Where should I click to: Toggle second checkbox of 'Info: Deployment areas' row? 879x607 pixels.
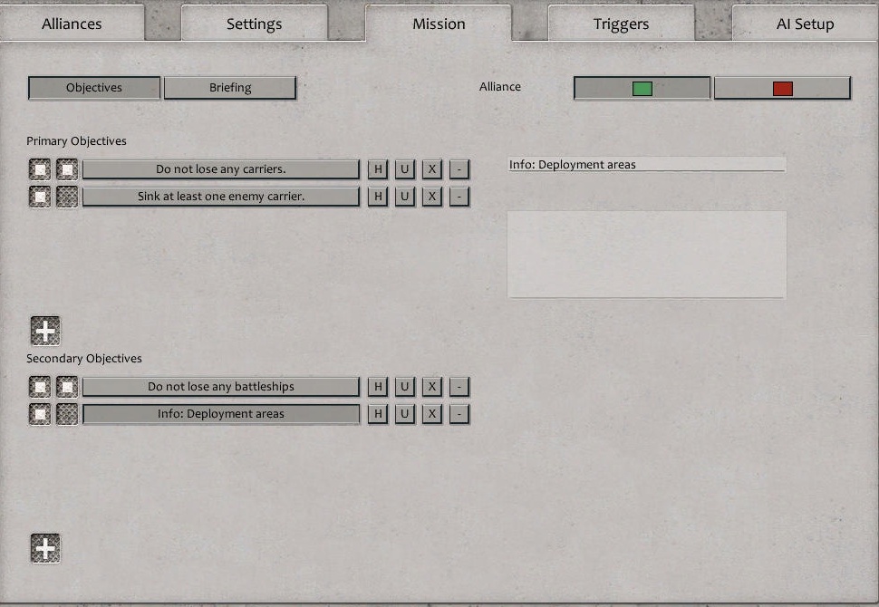click(67, 414)
